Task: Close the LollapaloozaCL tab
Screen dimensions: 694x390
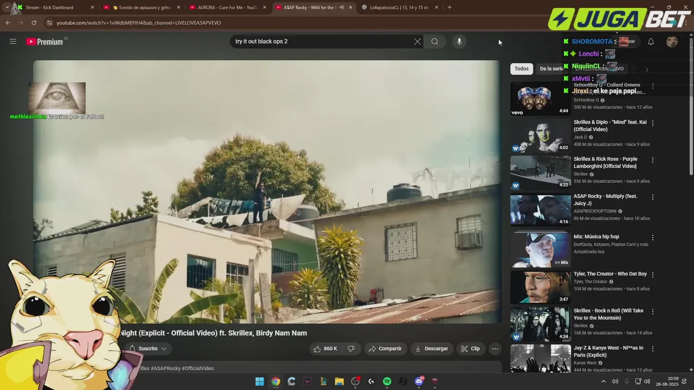Action: (x=436, y=8)
